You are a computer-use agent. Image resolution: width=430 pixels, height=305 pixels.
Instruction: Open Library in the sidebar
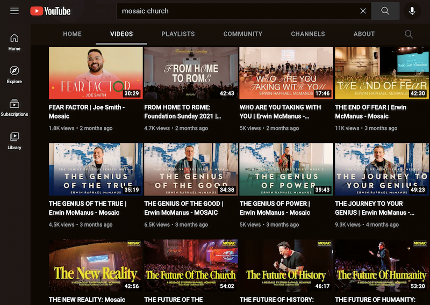(15, 141)
